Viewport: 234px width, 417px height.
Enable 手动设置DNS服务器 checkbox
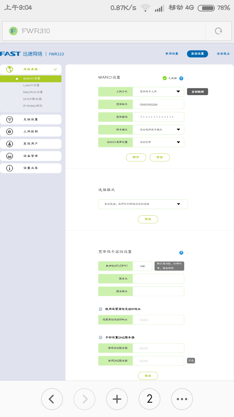pos(101,337)
